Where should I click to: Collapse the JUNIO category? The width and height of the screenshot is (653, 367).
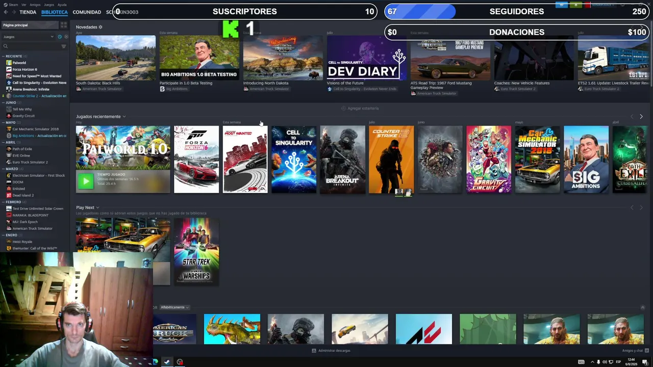click(x=4, y=102)
